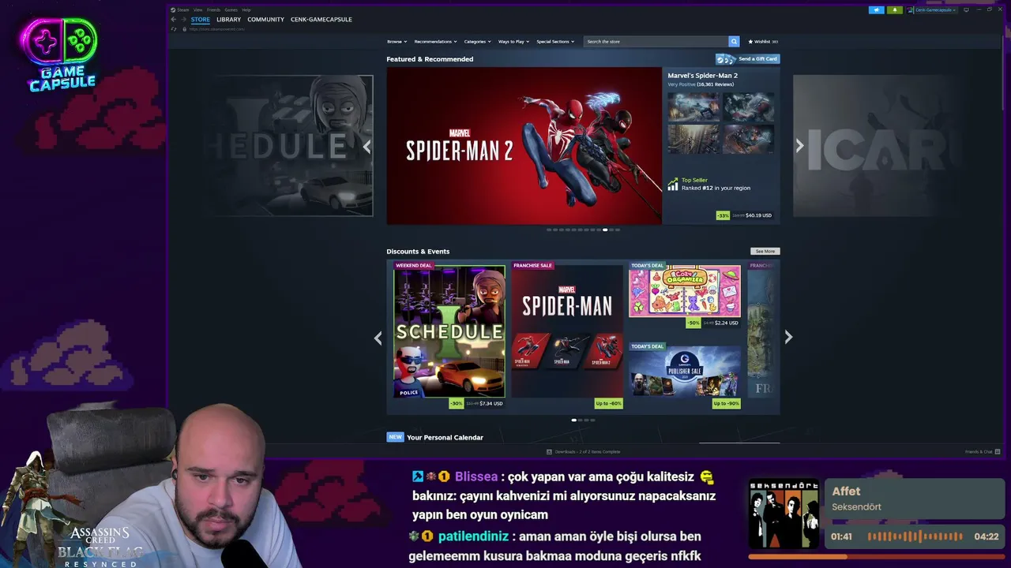View second Spider-Man 2 screenshot thumbnail
Screen dimensions: 1011x568
748,106
